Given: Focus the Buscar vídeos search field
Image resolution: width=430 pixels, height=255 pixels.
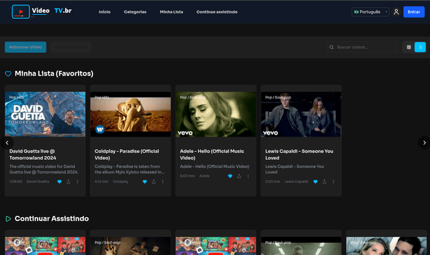Looking at the screenshot, I should point(362,47).
